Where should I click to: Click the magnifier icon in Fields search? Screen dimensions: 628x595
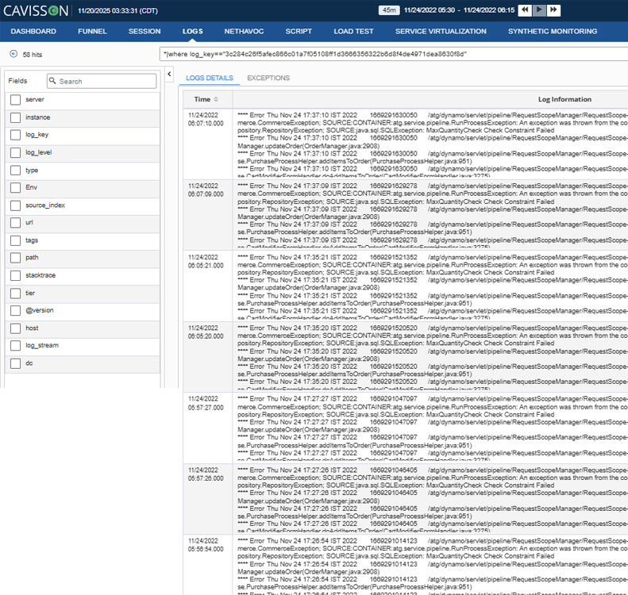pos(52,81)
